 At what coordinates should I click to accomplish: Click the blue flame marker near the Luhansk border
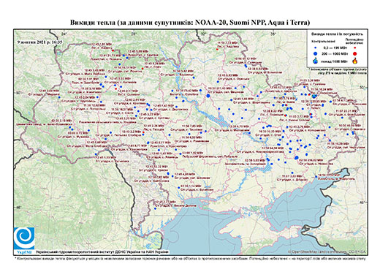pyautogui.click(x=314, y=96)
